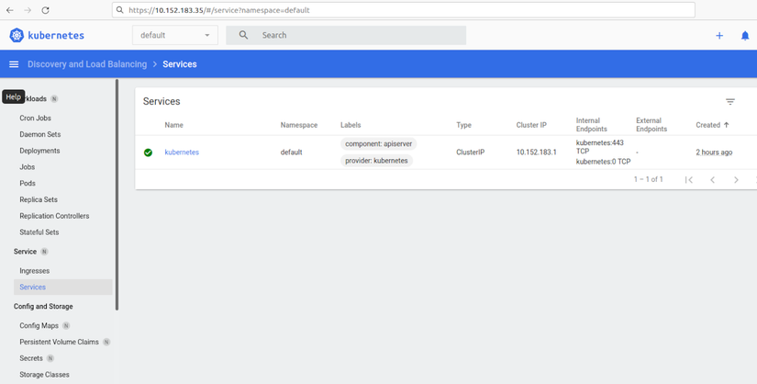Reload the page with refresh icon
The height and width of the screenshot is (384, 757).
coord(45,10)
